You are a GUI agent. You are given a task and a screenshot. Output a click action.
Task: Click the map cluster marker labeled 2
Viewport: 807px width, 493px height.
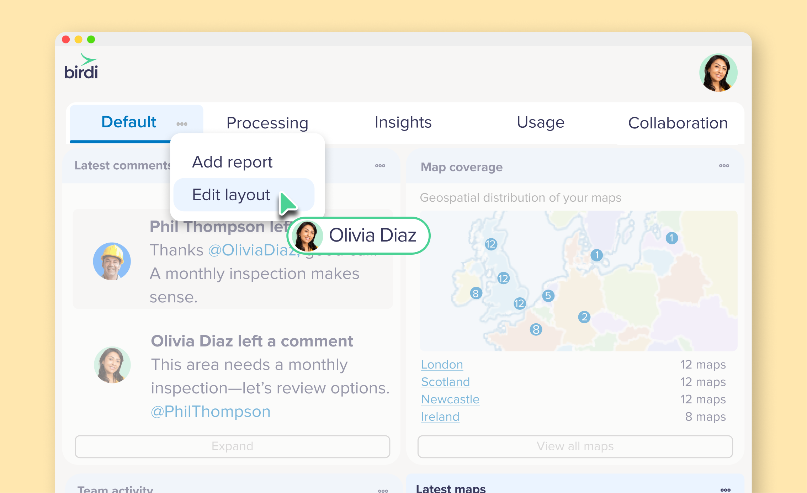tap(584, 317)
